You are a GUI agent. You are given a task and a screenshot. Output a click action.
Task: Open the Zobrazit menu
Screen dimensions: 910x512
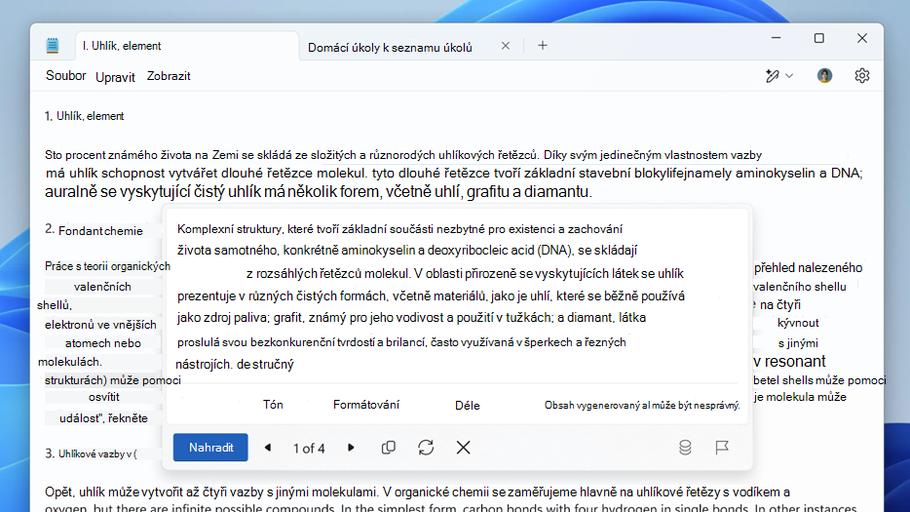169,76
